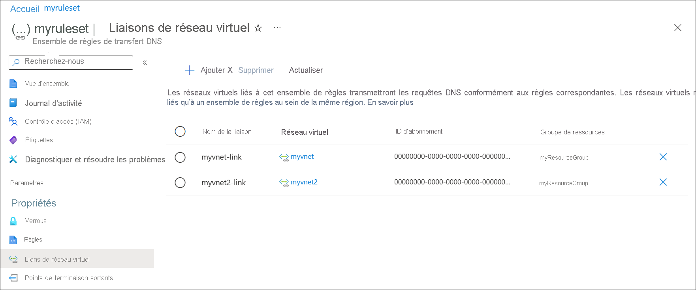Click the Supprimer toolbar button
This screenshot has width=696, height=290.
pos(256,70)
